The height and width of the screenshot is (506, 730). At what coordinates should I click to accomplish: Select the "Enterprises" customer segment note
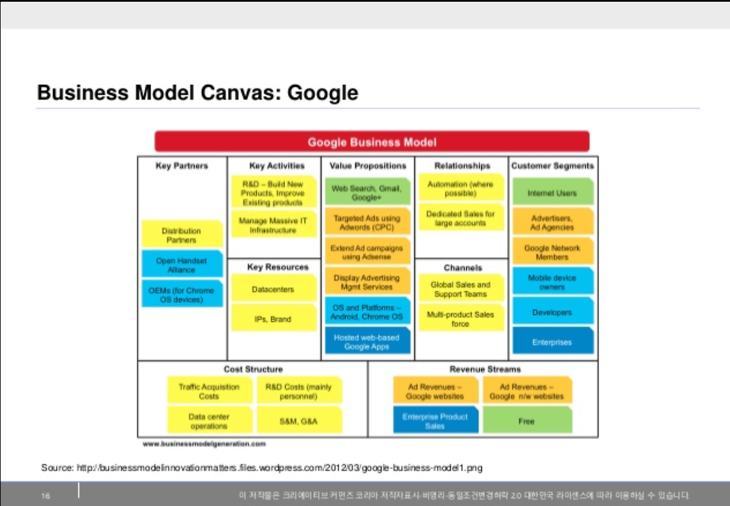(x=553, y=341)
